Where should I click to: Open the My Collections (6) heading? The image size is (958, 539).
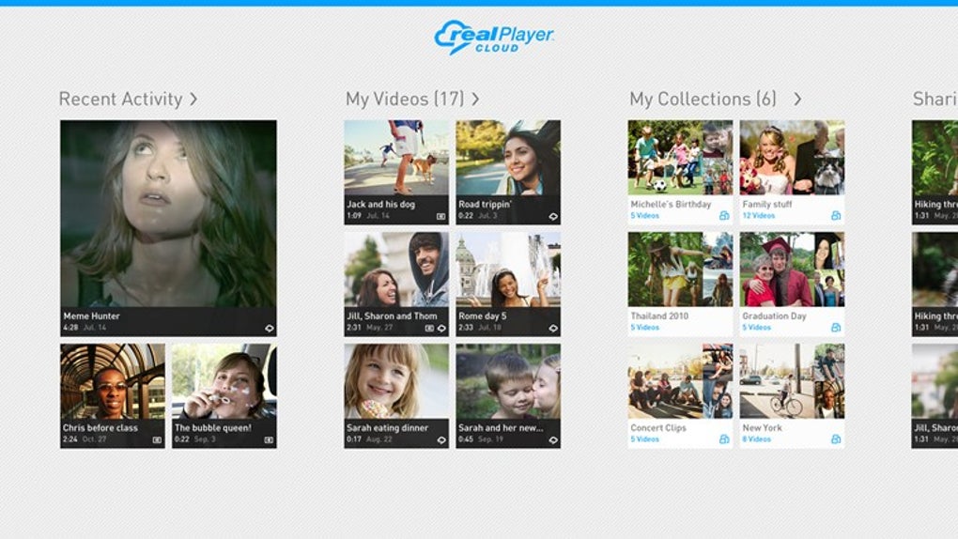703,99
